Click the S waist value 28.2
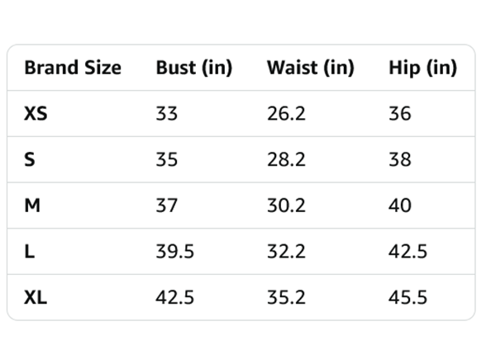The height and width of the screenshot is (364, 486). point(286,159)
